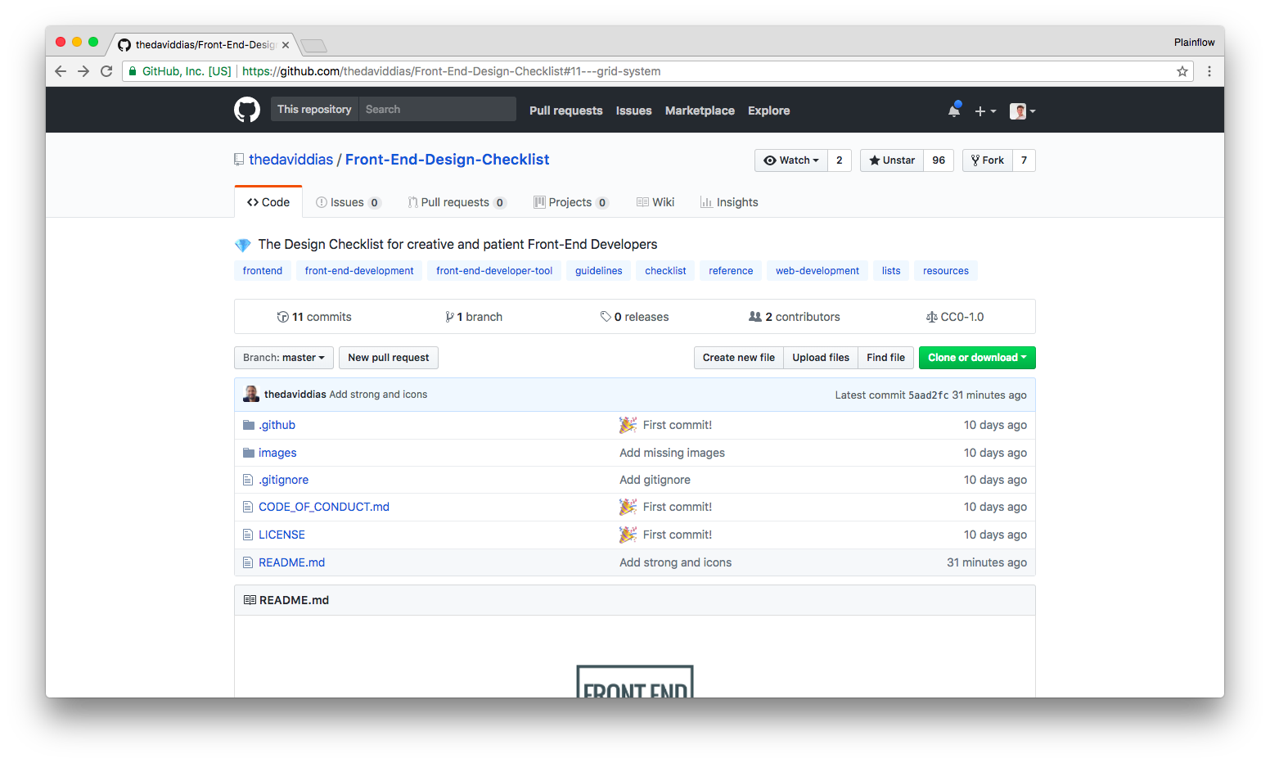View the 2 contributors link

point(795,317)
